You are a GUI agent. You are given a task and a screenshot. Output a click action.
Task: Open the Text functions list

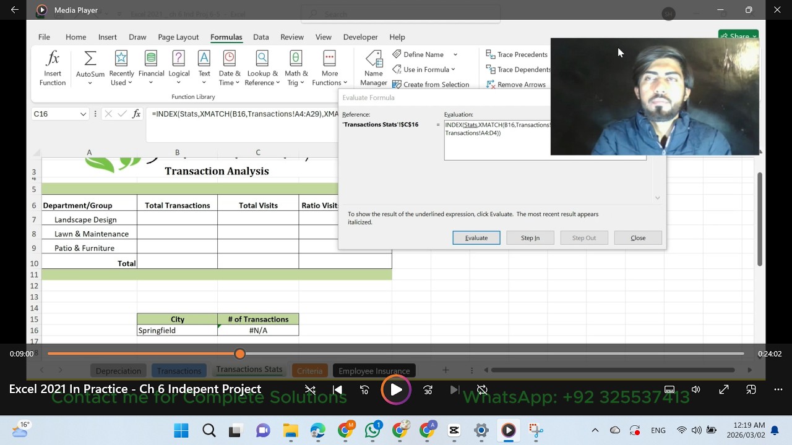pos(204,68)
